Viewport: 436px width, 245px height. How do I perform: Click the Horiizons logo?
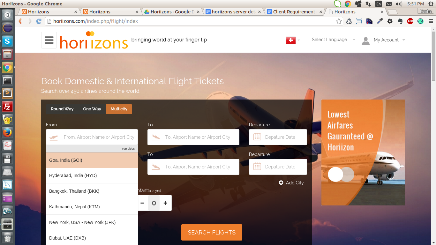click(x=94, y=40)
